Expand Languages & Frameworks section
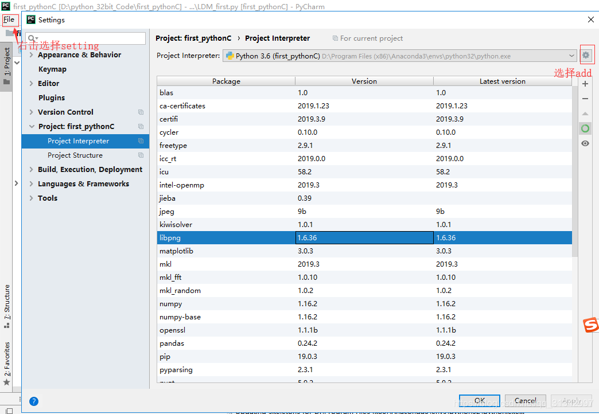Viewport: 599px width, 414px height. pyautogui.click(x=32, y=183)
